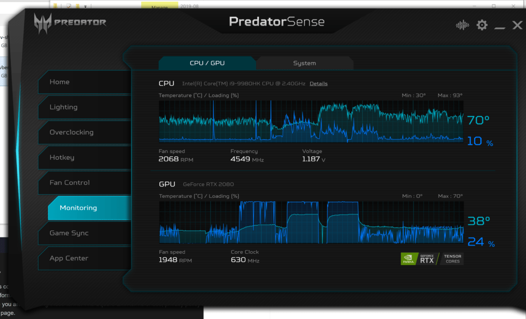This screenshot has width=526, height=319.
Task: Open the Overclocking page
Action: coord(82,133)
